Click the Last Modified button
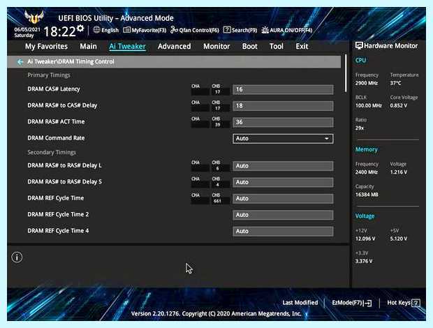The width and height of the screenshot is (433, 328). click(x=300, y=303)
